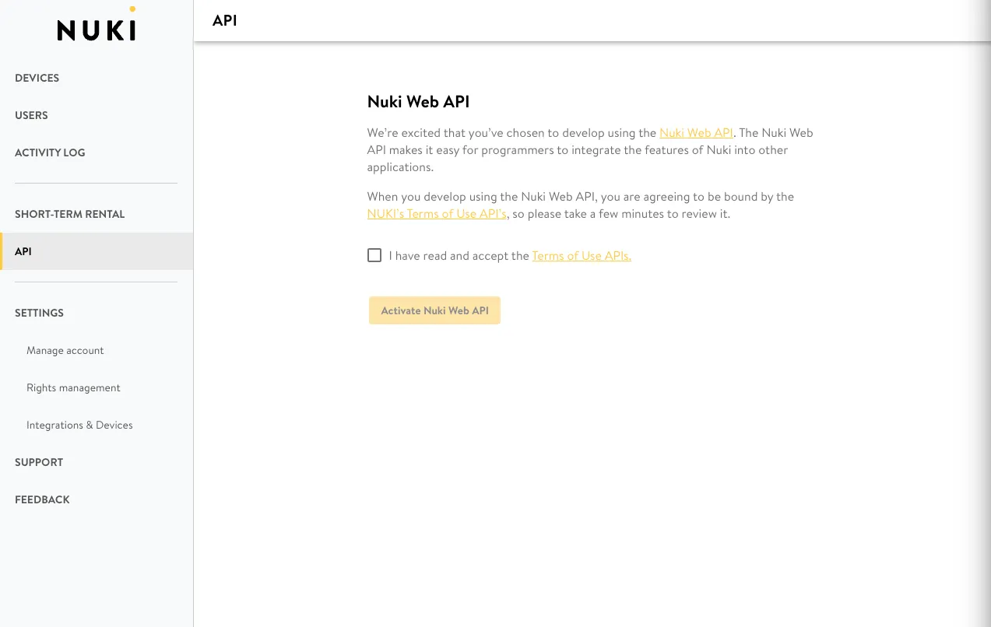Select the API menu item
Viewport: 991px width, 627px height.
(x=97, y=251)
